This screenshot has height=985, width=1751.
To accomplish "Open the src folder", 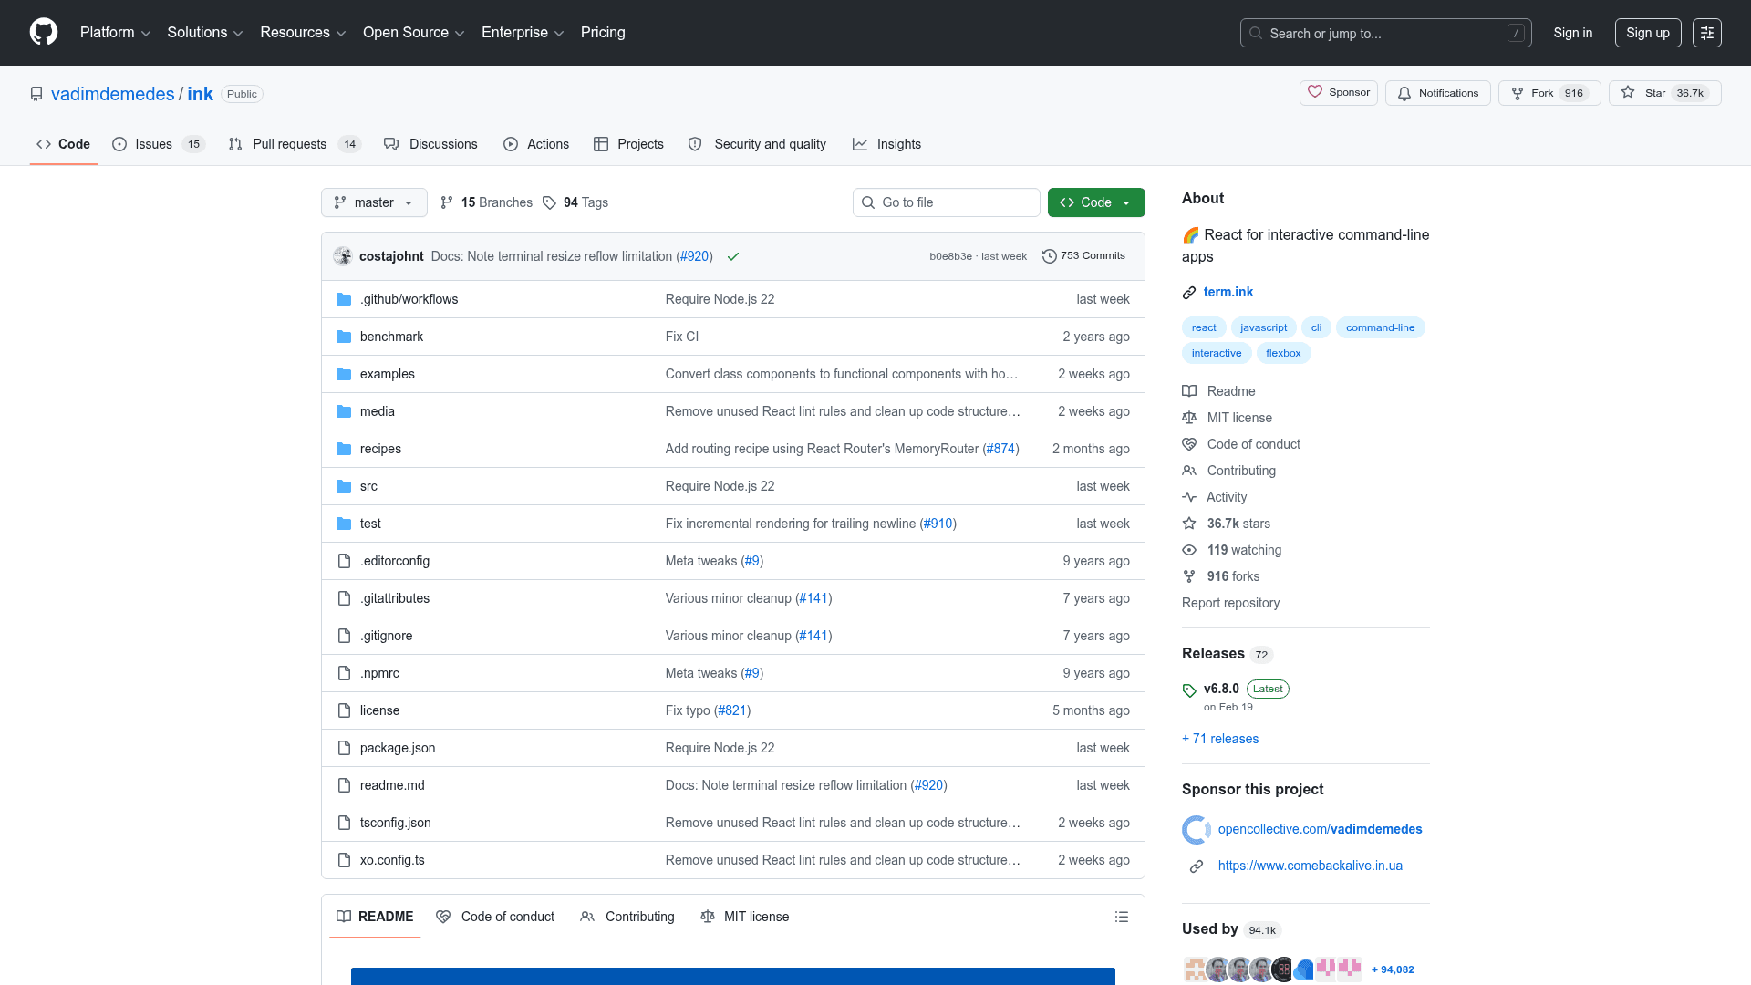I will tap(368, 486).
